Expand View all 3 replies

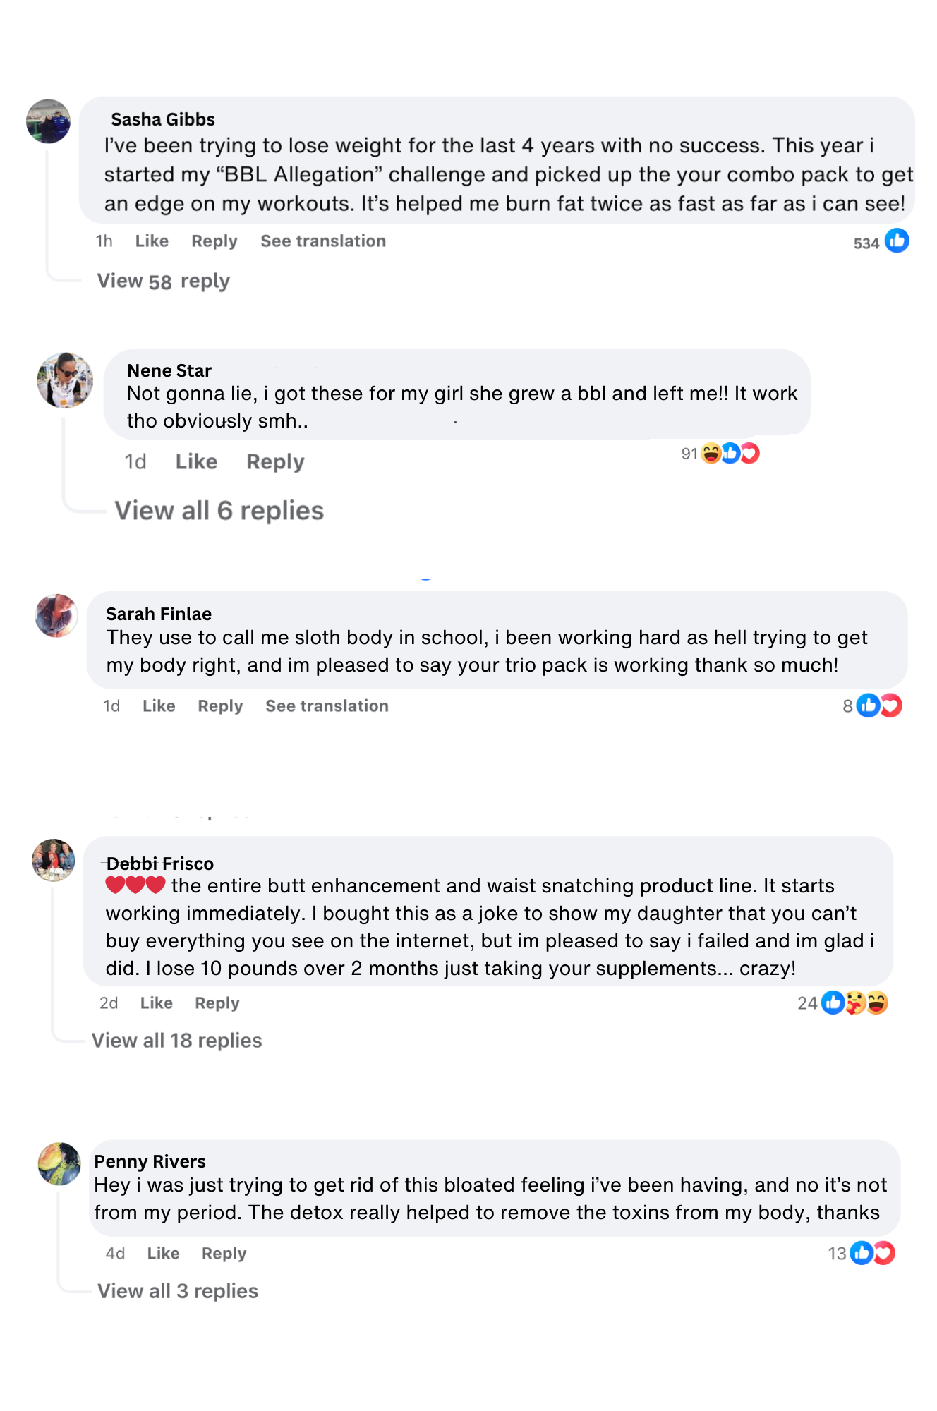point(178,1291)
